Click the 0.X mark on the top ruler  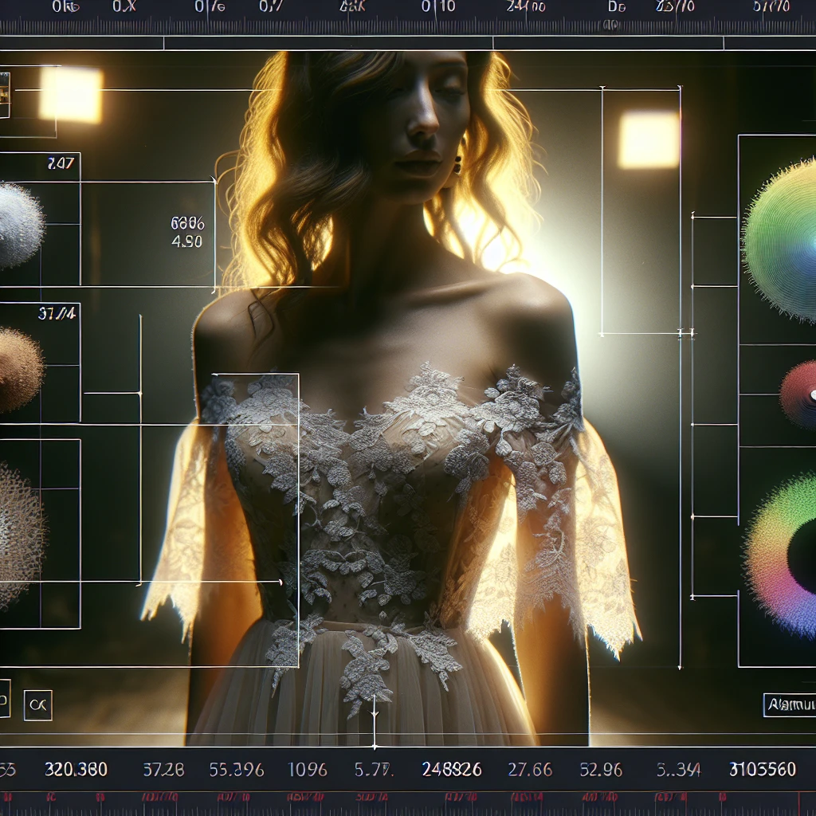[124, 6]
